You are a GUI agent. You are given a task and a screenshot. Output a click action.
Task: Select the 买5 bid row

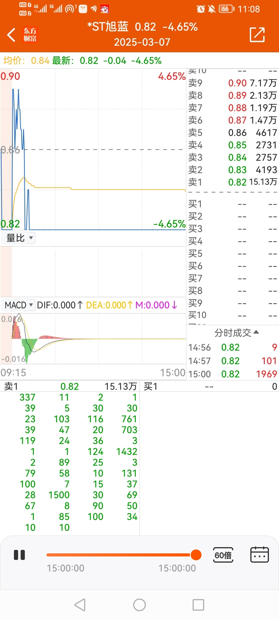(232, 253)
